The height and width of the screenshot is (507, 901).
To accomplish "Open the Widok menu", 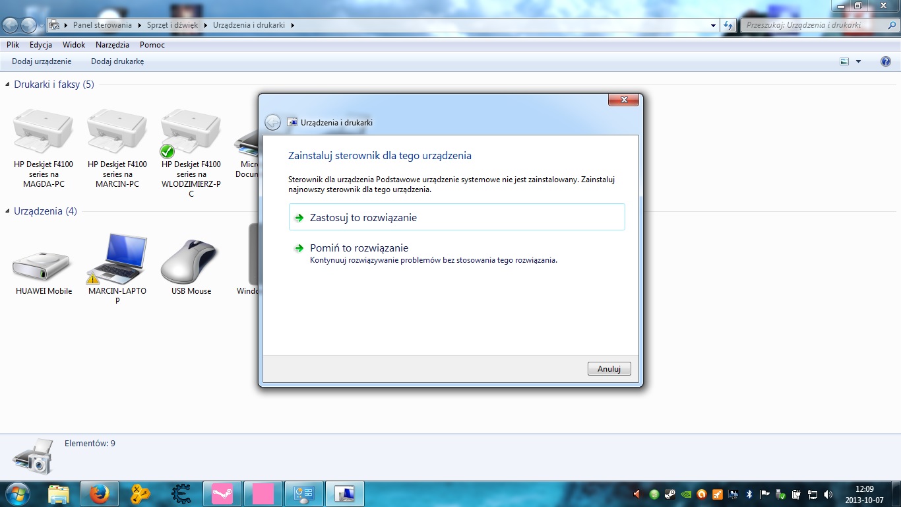I will point(74,45).
